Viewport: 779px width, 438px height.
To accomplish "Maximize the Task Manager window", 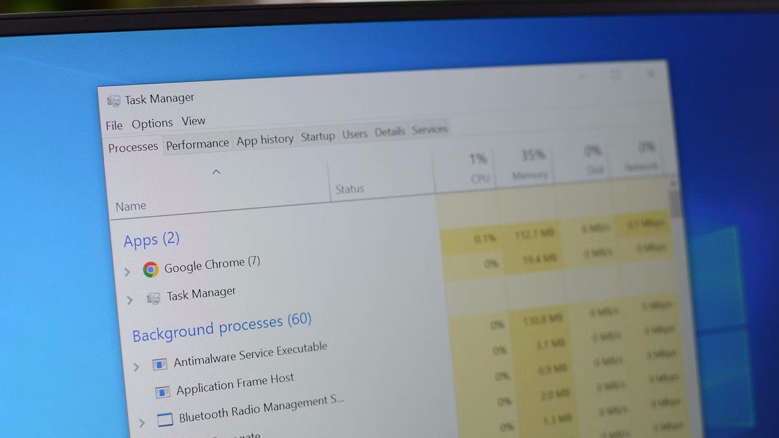I will point(616,76).
